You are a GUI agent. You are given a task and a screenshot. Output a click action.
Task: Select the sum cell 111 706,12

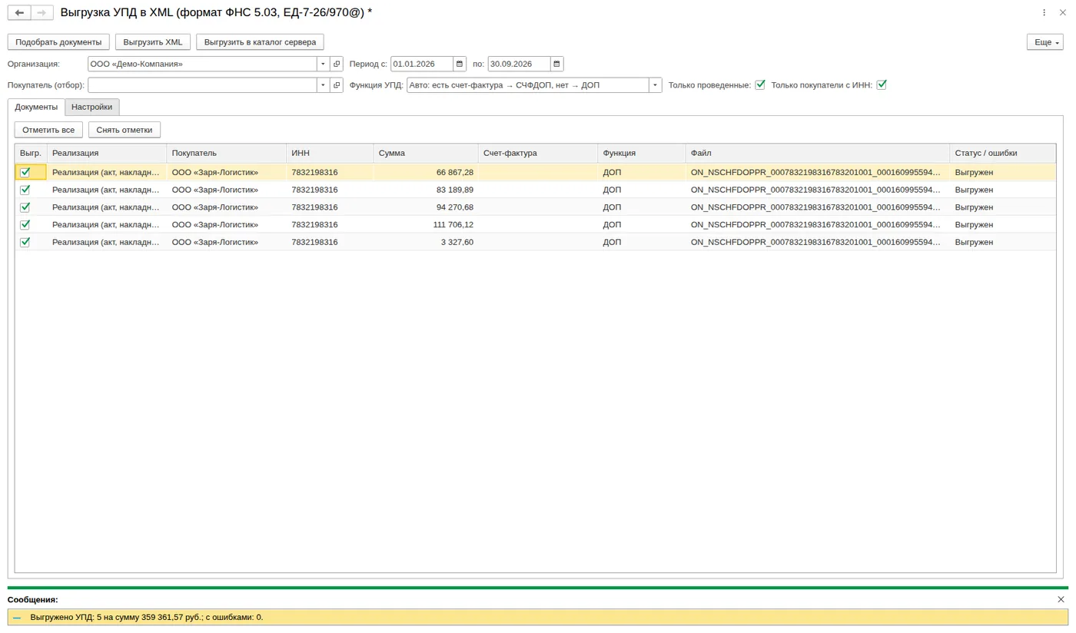point(426,224)
